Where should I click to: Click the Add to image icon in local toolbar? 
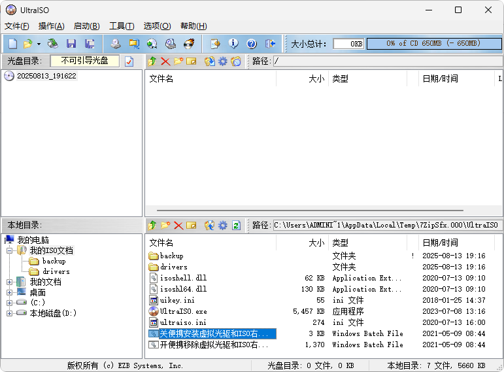pyautogui.click(x=210, y=225)
